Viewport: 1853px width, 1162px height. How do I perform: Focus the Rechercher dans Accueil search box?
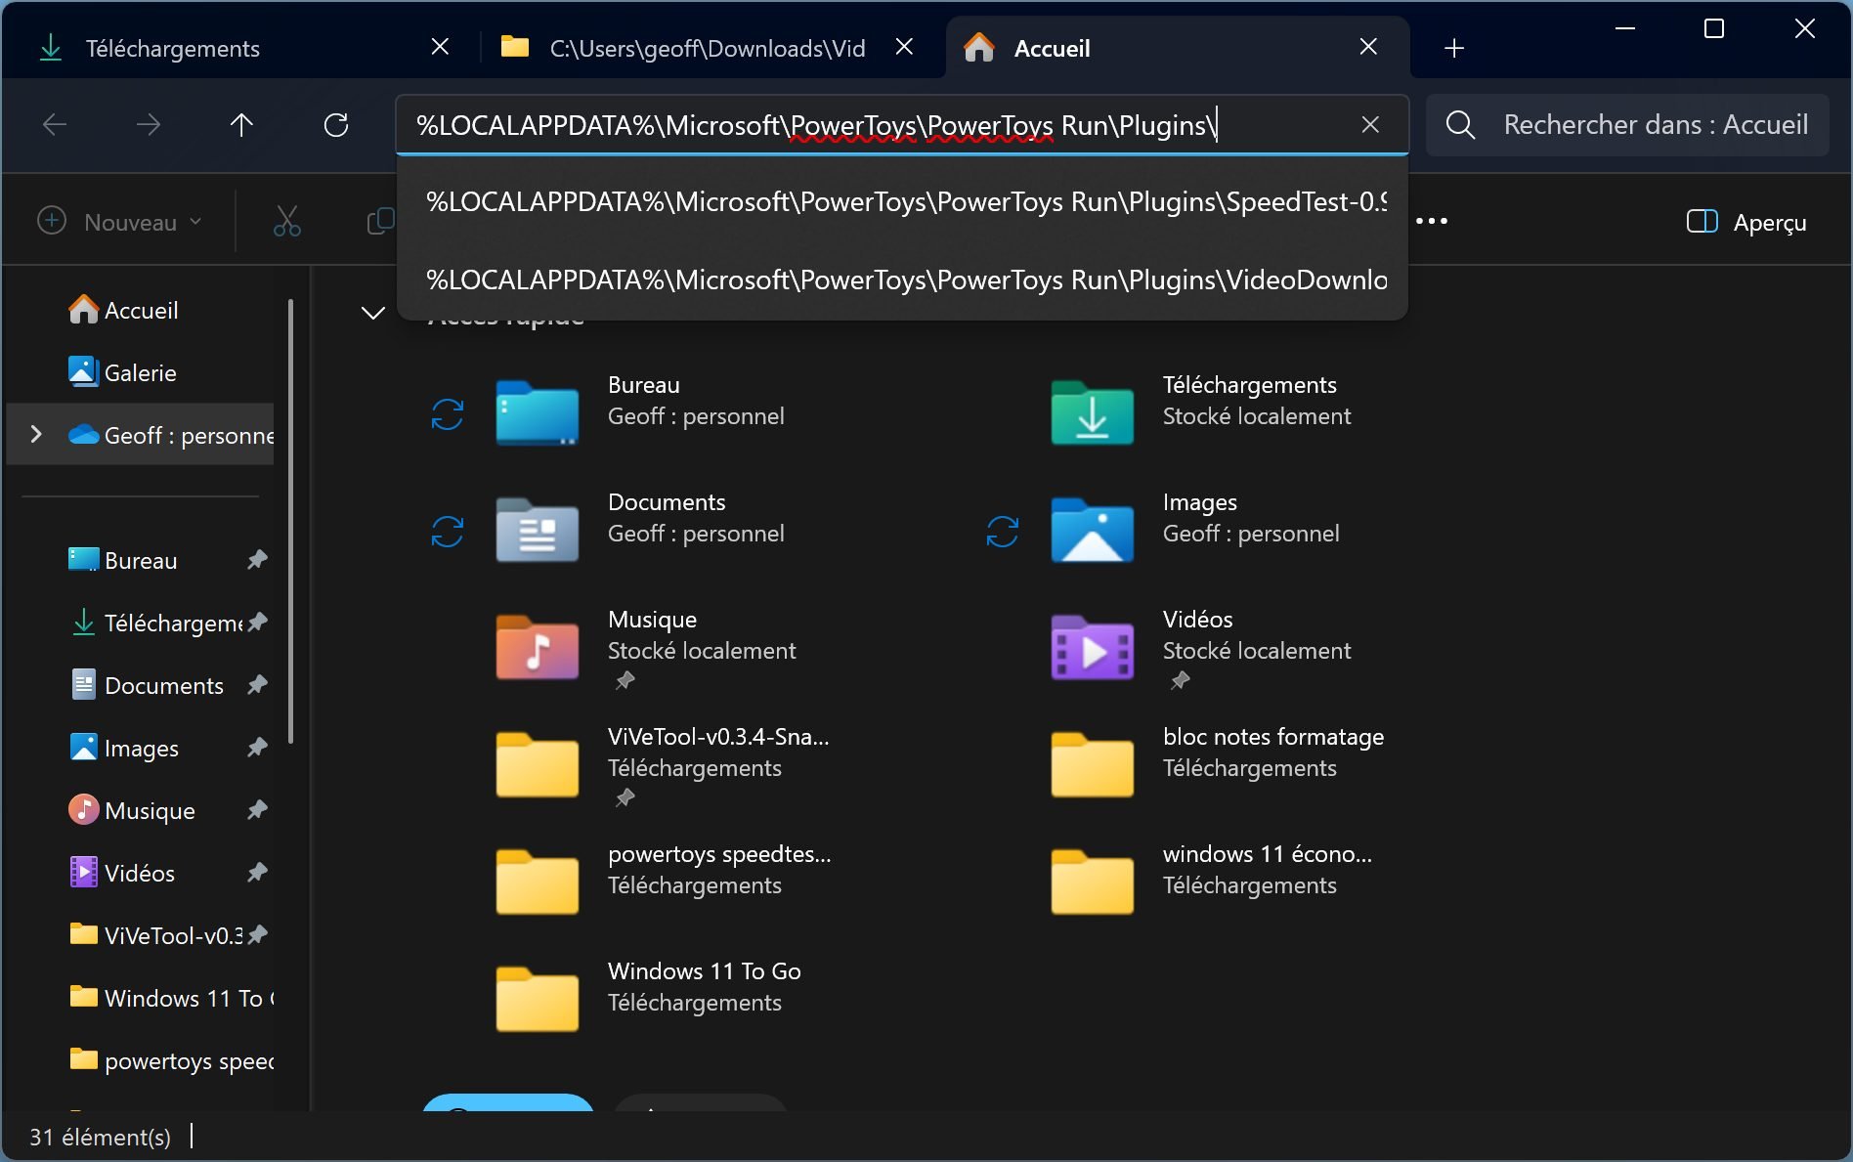(x=1628, y=125)
